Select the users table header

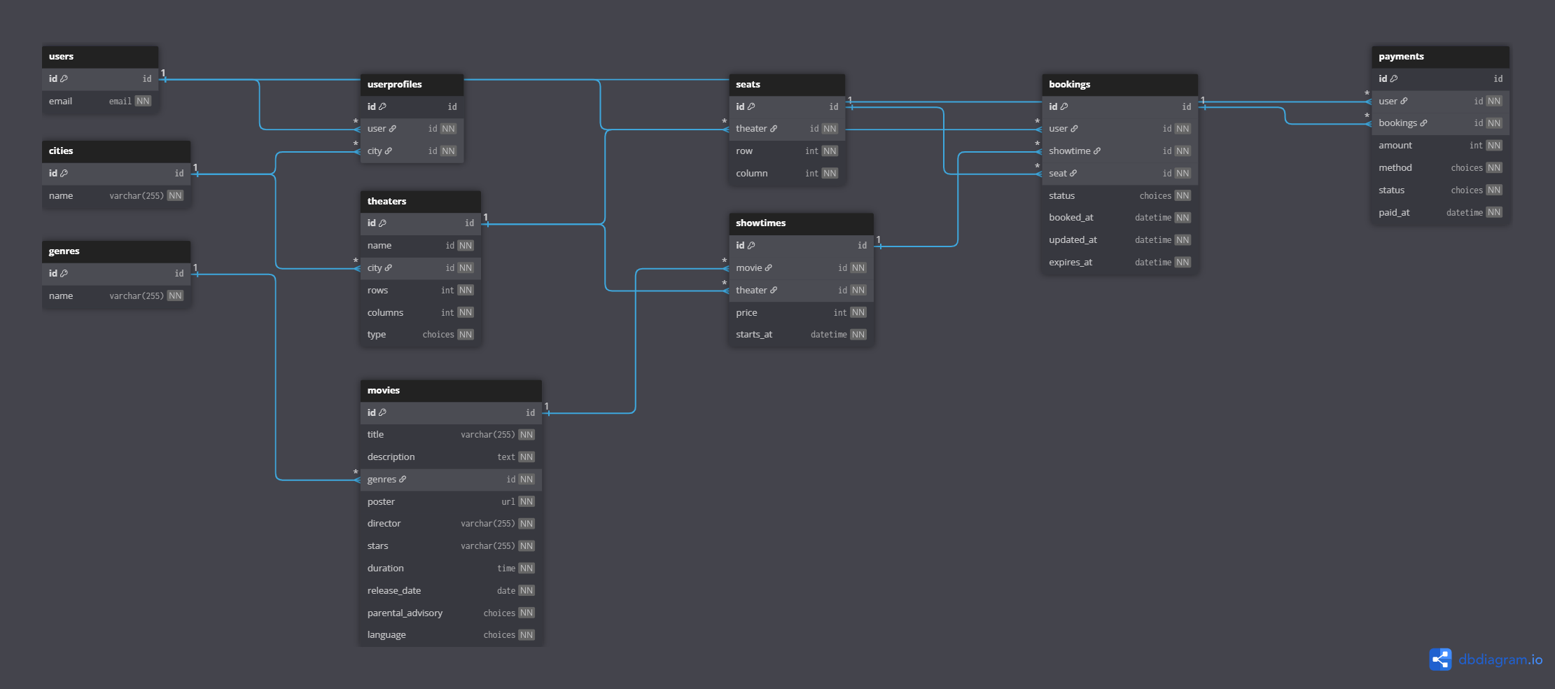(100, 57)
